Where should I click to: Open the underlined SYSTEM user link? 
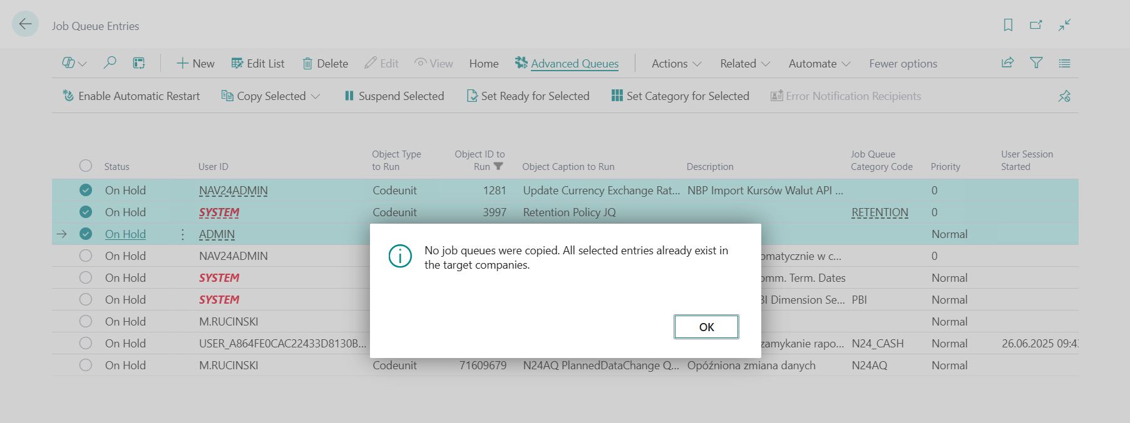[x=219, y=212]
